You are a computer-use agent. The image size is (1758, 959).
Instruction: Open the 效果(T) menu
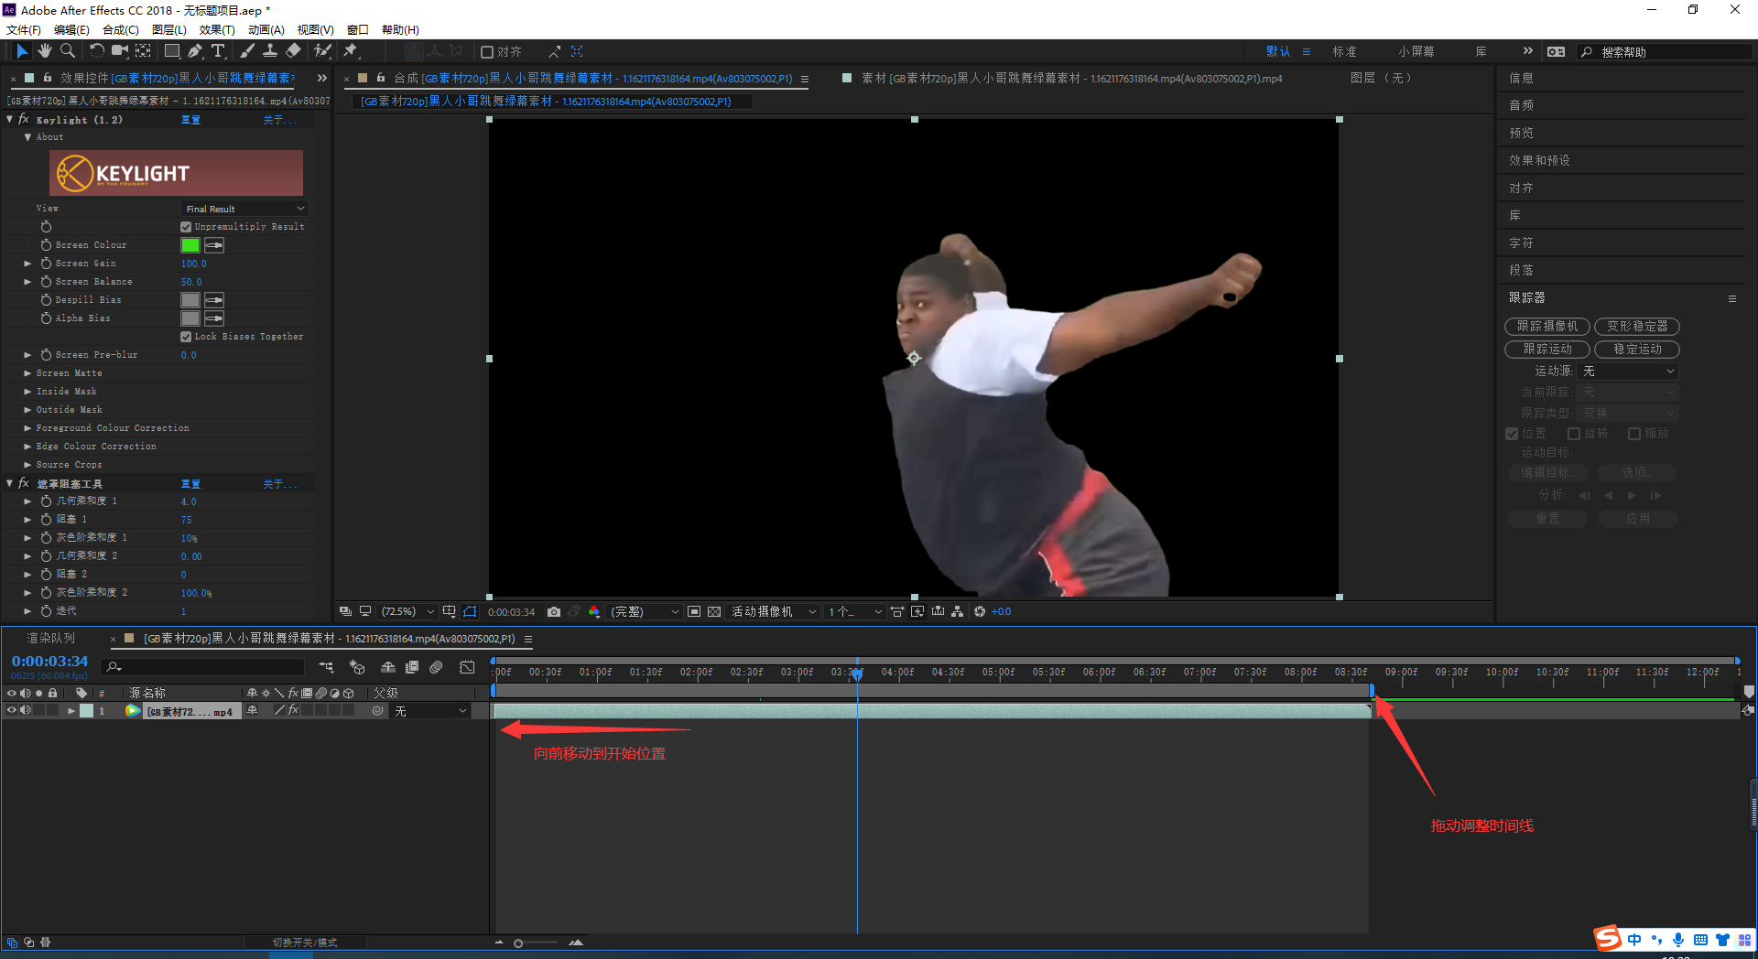coord(217,29)
